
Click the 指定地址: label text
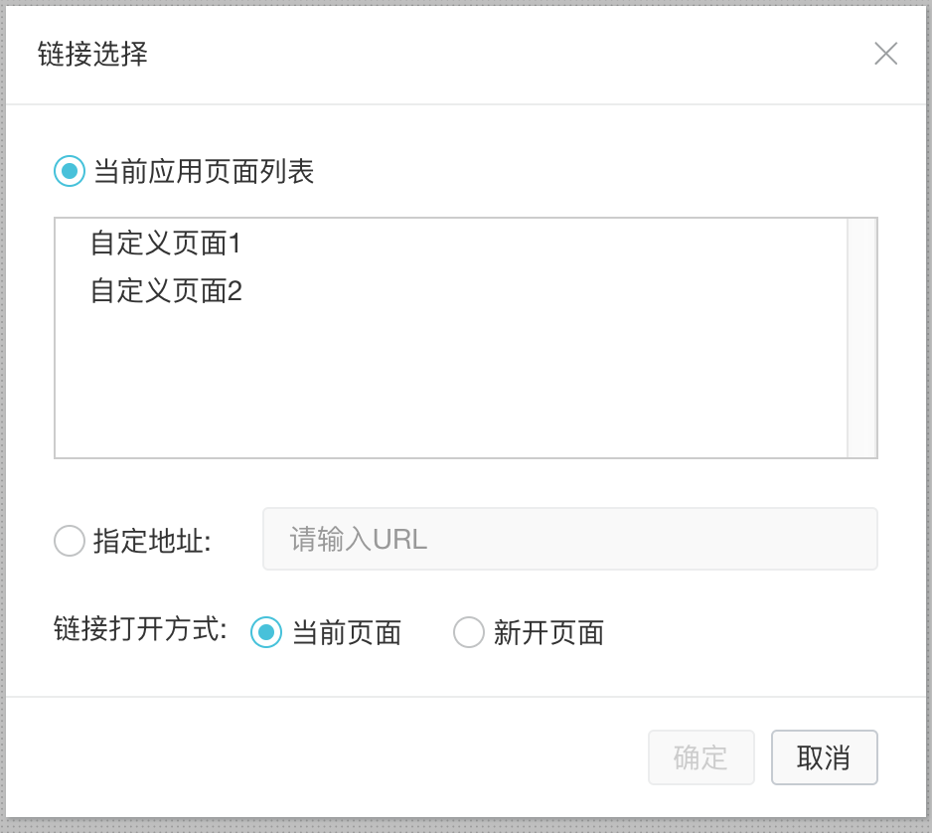pyautogui.click(x=152, y=541)
